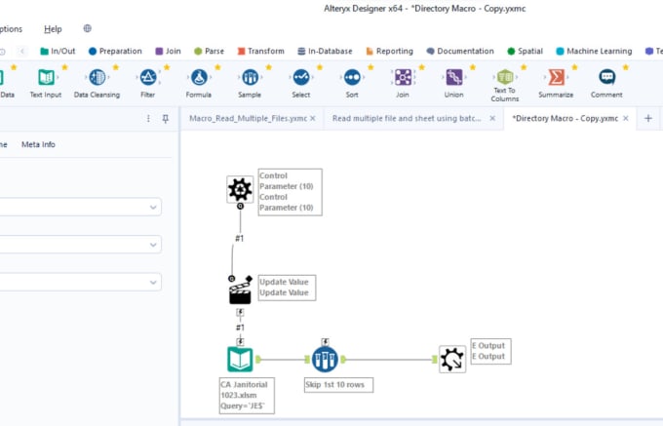663x426 pixels.
Task: Open the Join tool category tab
Action: (169, 51)
